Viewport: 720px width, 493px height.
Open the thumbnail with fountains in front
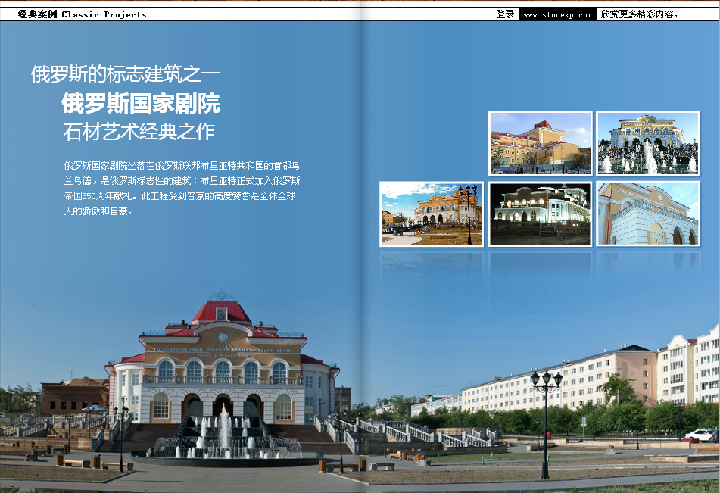648,143
